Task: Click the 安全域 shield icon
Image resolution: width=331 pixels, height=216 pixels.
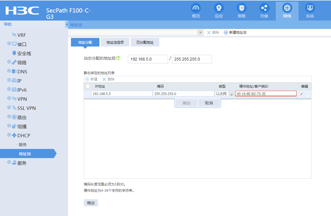Action: point(14,53)
